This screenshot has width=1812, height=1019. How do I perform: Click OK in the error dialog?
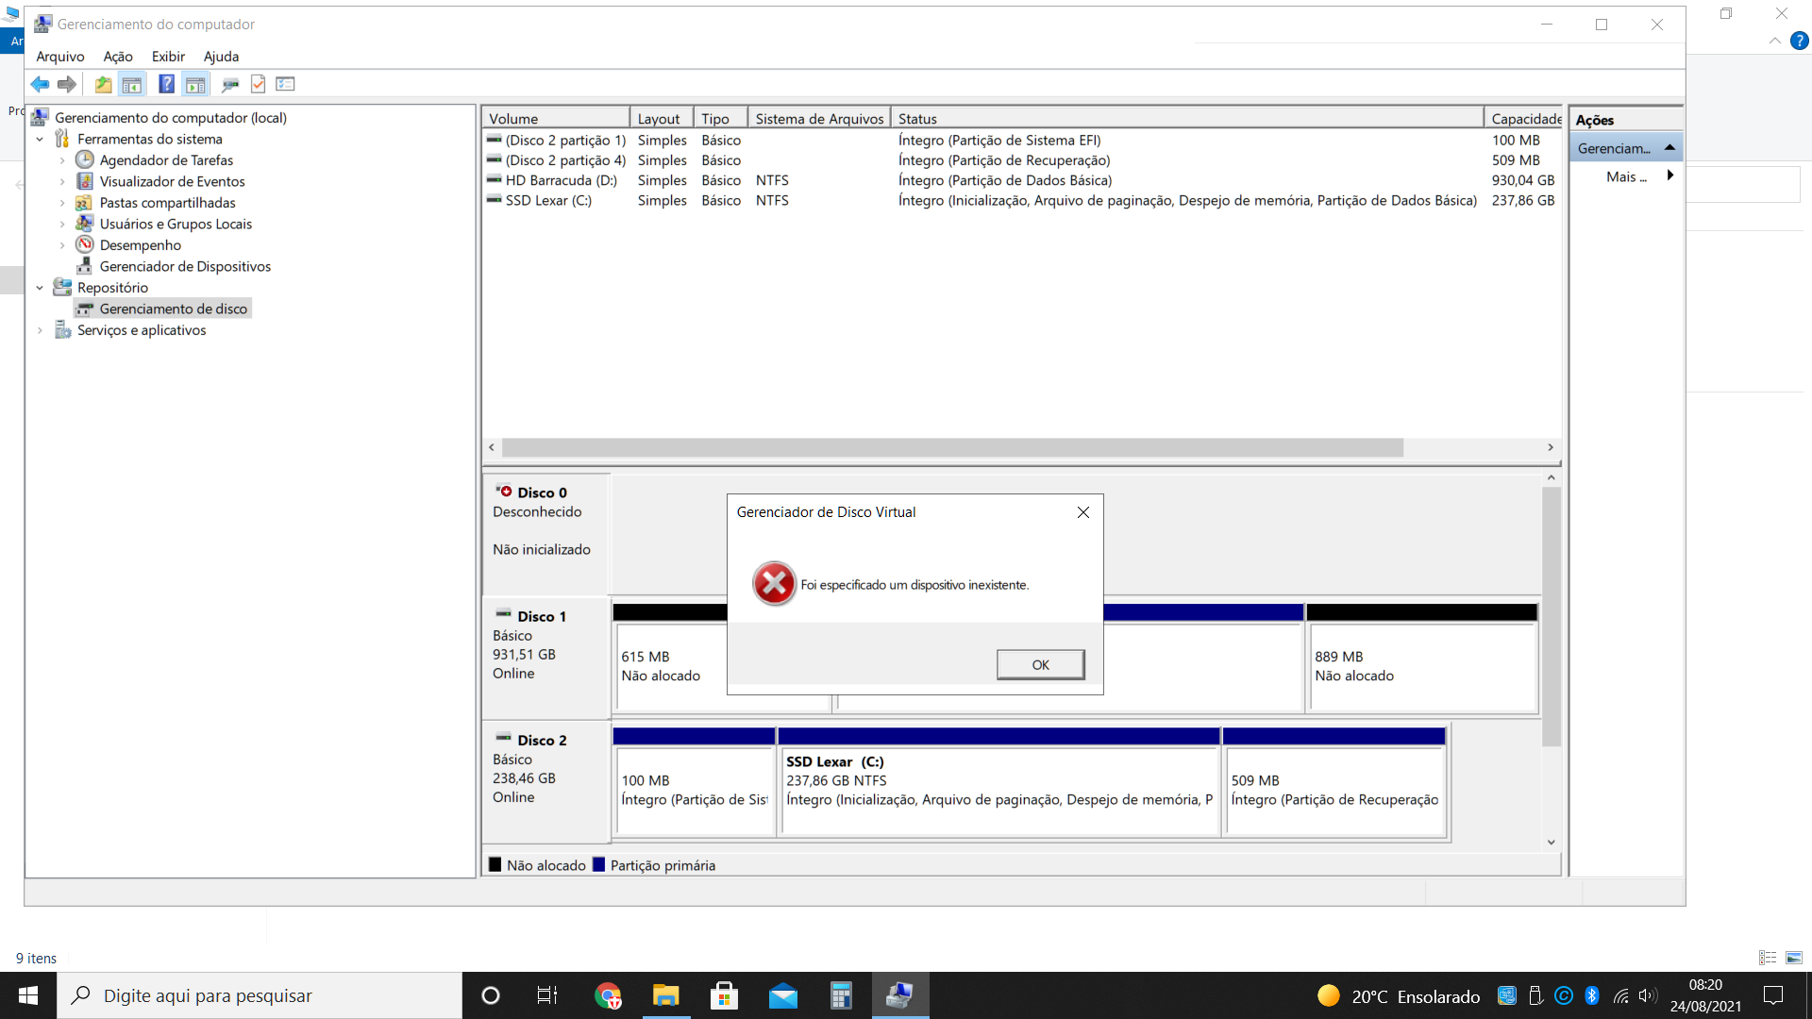1040,664
